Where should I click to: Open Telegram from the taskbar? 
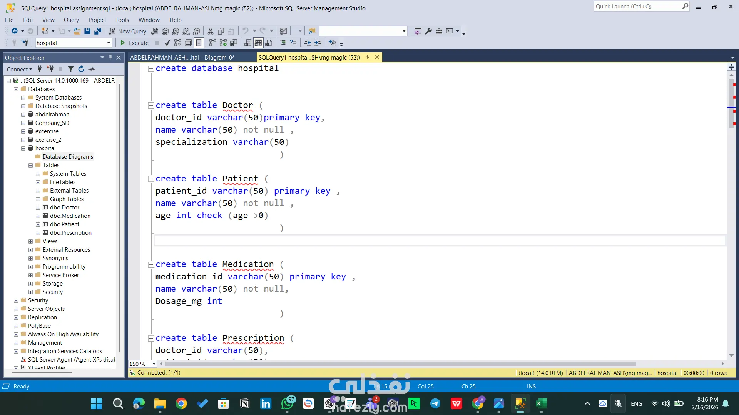[435, 403]
